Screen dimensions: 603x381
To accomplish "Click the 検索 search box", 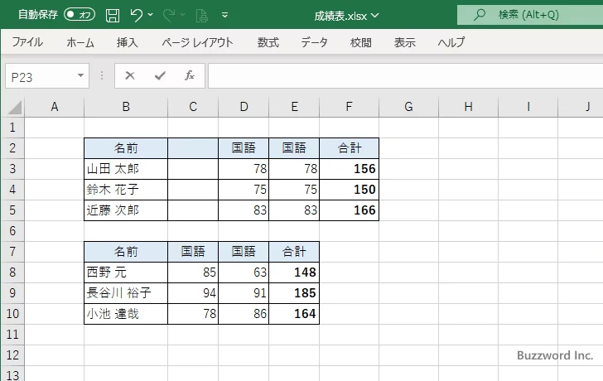I will coord(530,15).
